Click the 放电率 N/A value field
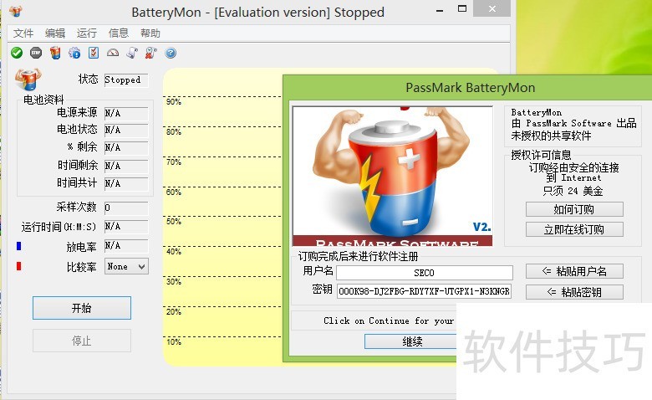 [x=126, y=245]
